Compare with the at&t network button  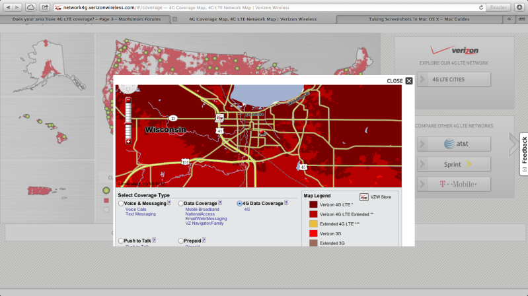pos(454,144)
